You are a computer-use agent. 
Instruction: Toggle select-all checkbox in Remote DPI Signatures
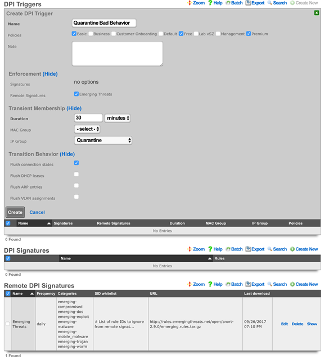(8, 293)
